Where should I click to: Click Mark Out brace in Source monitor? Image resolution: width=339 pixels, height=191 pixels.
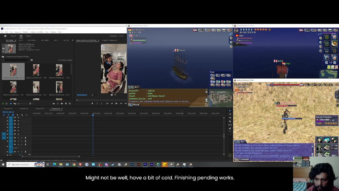[x=101, y=103]
